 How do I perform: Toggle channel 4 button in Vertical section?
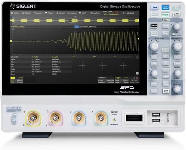(165, 70)
